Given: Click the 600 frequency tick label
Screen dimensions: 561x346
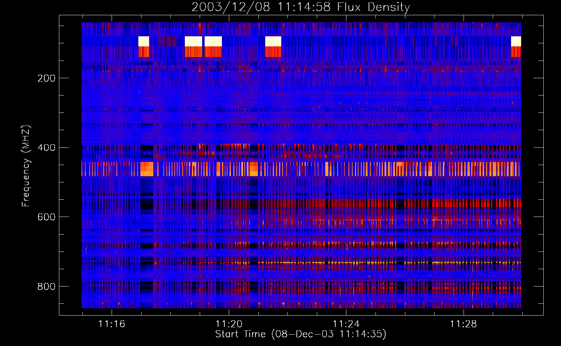Looking at the screenshot, I should [x=46, y=217].
